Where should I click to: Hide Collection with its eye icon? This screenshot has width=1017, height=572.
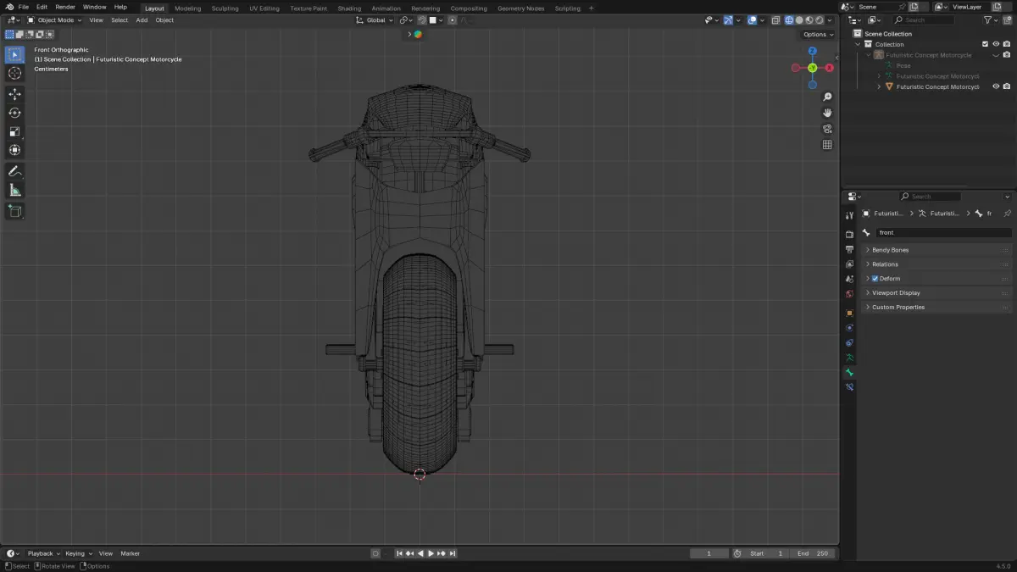pyautogui.click(x=996, y=44)
